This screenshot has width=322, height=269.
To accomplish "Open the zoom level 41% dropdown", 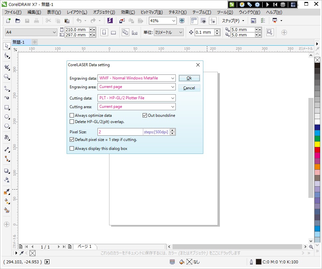I will coord(173,21).
